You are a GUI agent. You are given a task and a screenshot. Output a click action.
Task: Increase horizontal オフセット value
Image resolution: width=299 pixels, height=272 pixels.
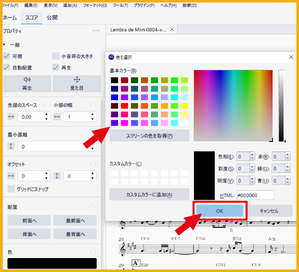click(x=46, y=173)
